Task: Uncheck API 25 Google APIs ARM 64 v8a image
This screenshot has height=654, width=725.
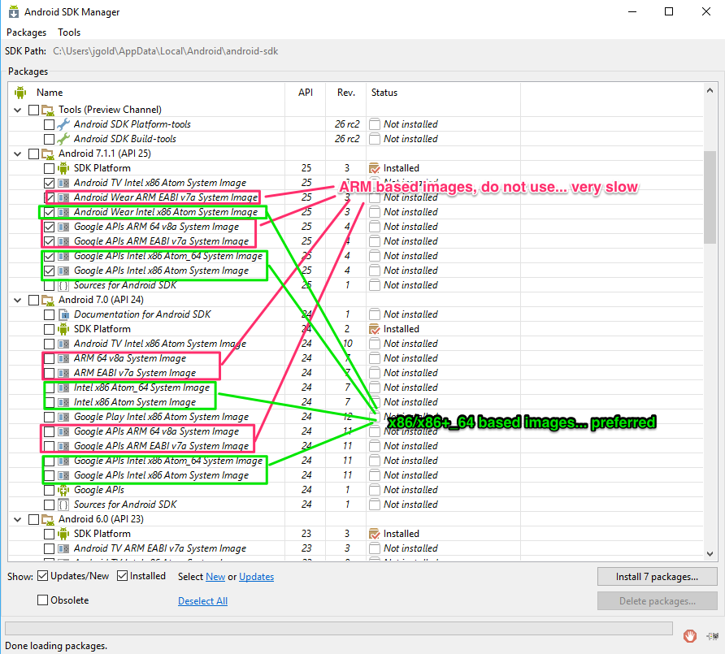Action: (49, 227)
